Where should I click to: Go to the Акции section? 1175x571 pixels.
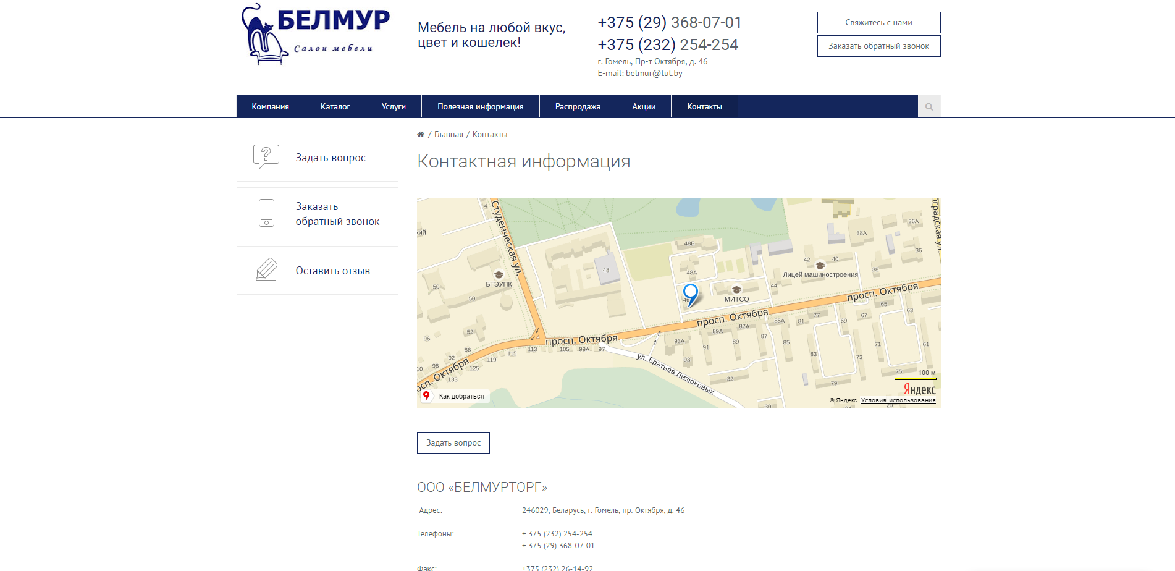click(644, 106)
